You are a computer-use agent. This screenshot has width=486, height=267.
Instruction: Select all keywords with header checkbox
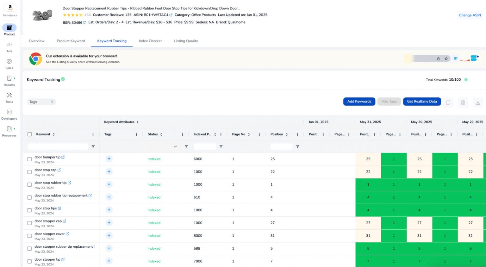[29, 134]
